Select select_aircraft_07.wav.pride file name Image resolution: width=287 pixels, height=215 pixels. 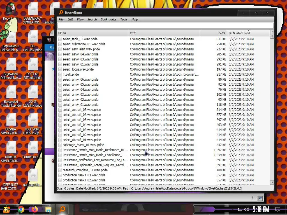(82, 110)
